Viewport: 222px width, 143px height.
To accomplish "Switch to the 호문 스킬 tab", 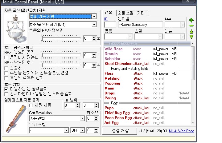I will [126, 13].
